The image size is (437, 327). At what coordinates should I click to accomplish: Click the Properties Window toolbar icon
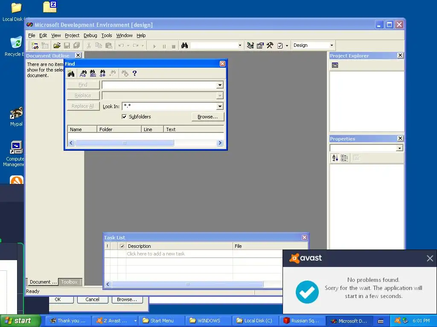260,46
